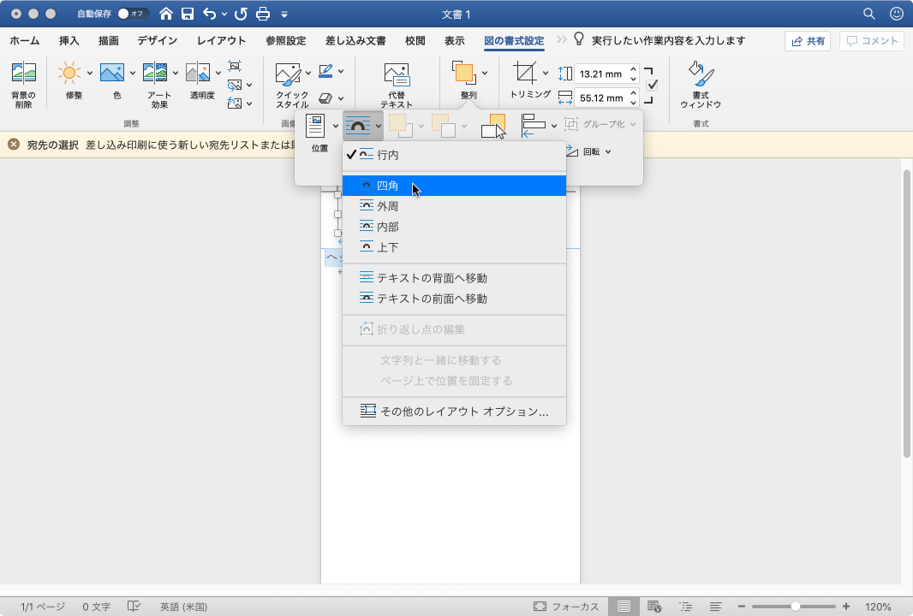Click the Comments (コメント) button

pos(872,41)
